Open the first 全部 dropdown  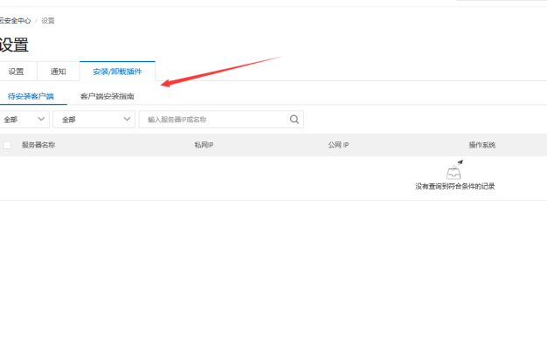point(24,120)
